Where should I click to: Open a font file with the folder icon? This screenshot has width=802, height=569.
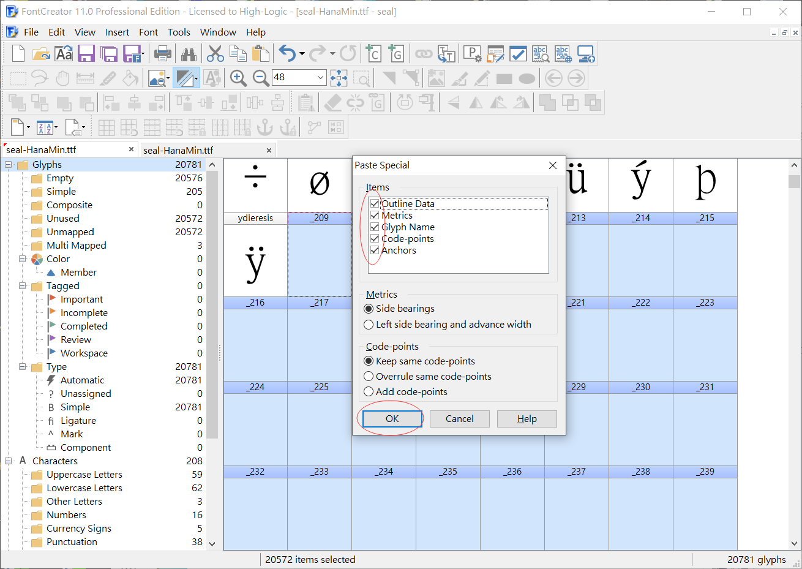point(41,54)
